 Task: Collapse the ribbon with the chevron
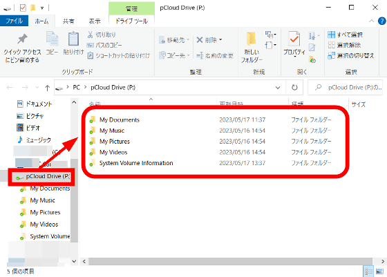pyautogui.click(x=372, y=21)
